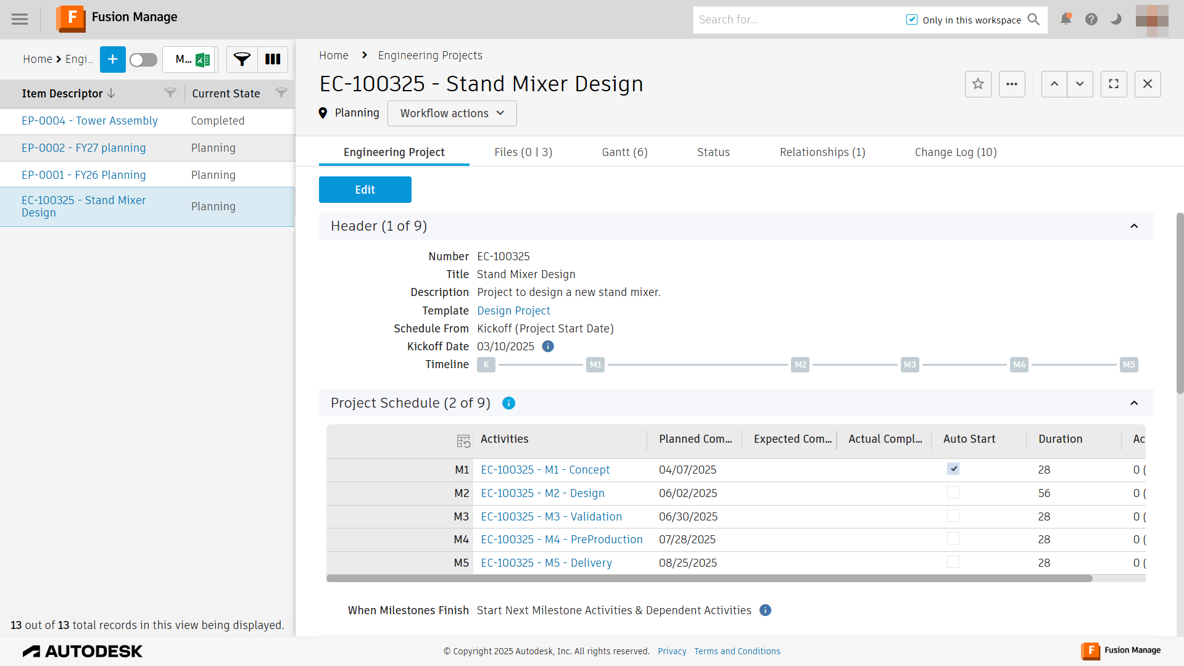Click the Edit button
1184x666 pixels.
[x=365, y=190]
